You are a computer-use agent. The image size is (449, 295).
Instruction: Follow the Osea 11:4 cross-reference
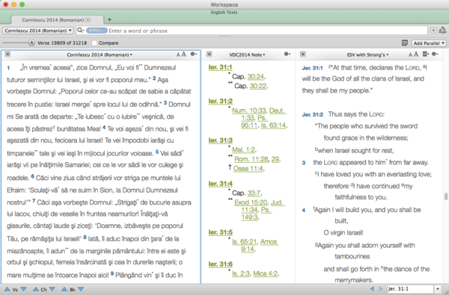click(x=248, y=169)
